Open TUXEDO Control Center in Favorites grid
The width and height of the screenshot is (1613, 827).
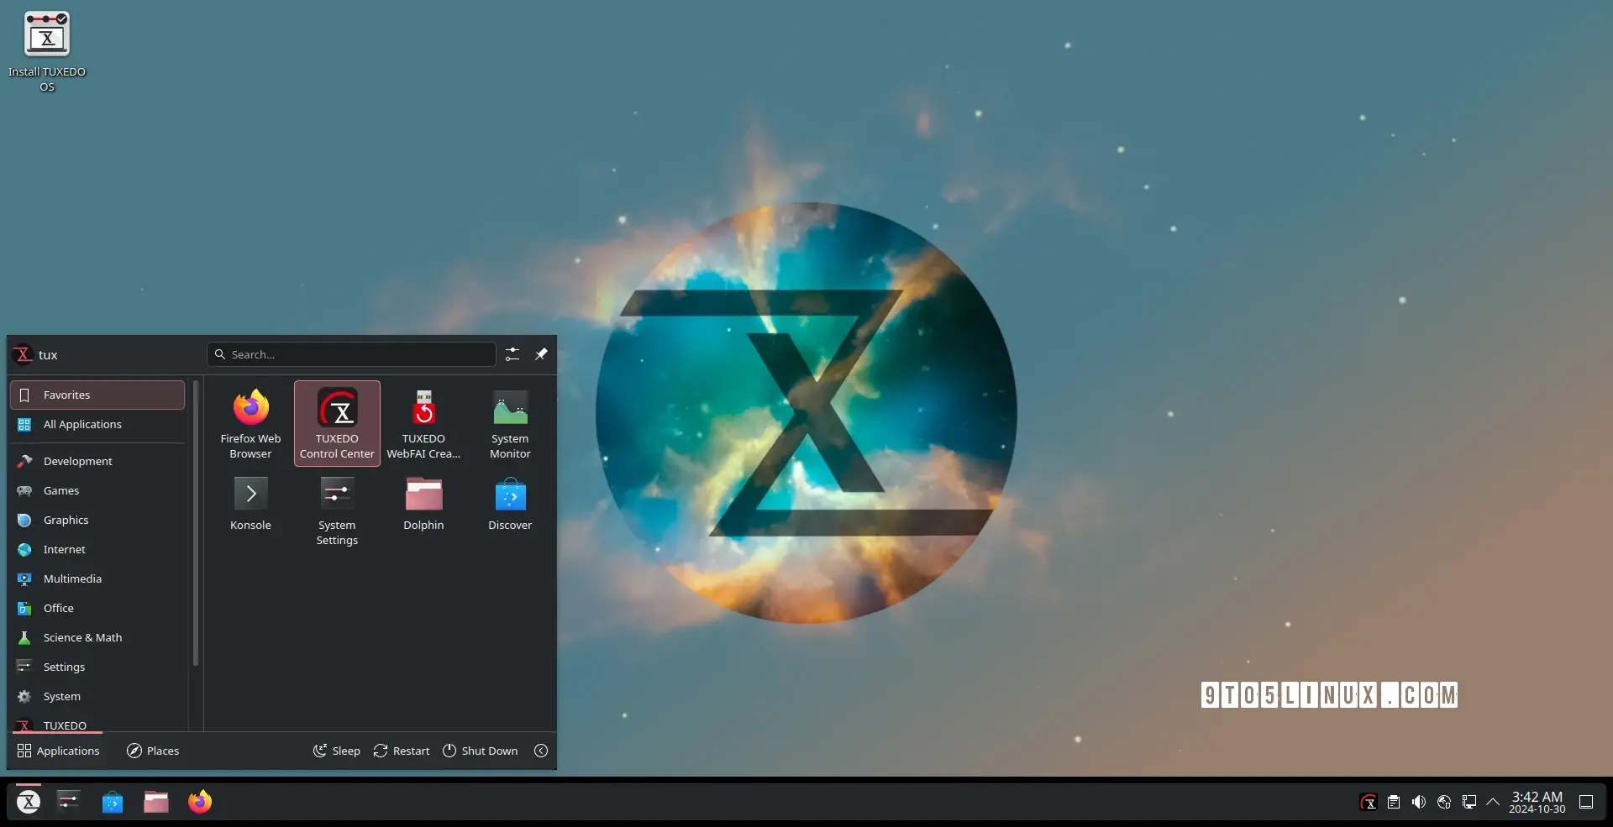click(x=337, y=424)
